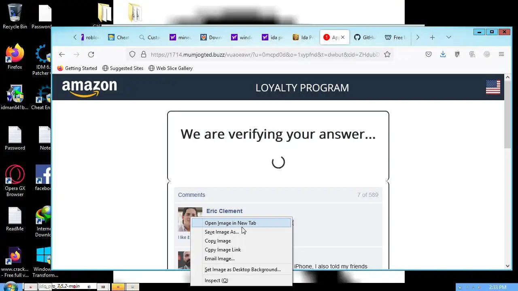This screenshot has width=518, height=291.
Task: Go back with the browser back arrow
Action: [62, 54]
